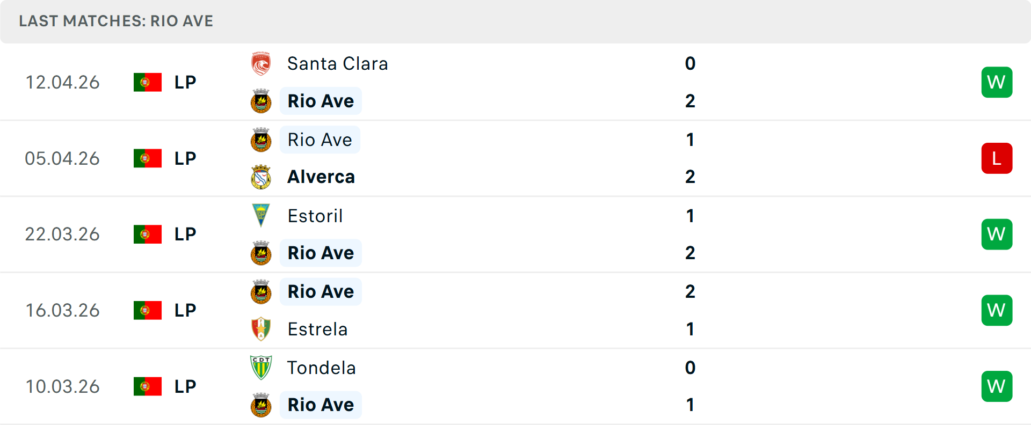This screenshot has width=1031, height=425.
Task: Click the Estrela club crest
Action: [x=261, y=329]
